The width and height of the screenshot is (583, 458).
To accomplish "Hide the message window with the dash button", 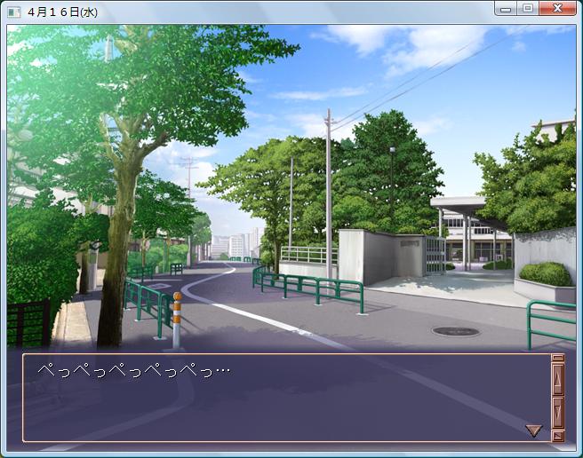I will 558,358.
